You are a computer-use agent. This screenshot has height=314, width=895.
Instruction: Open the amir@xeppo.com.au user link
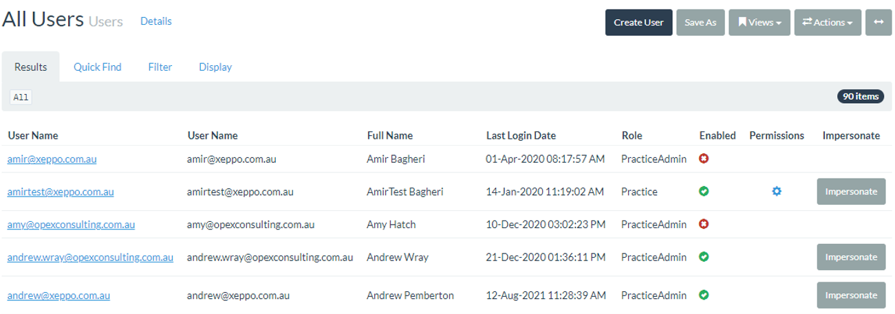click(52, 159)
